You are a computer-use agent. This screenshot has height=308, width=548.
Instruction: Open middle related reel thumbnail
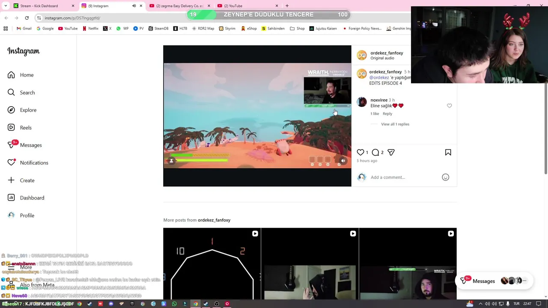pyautogui.click(x=310, y=264)
